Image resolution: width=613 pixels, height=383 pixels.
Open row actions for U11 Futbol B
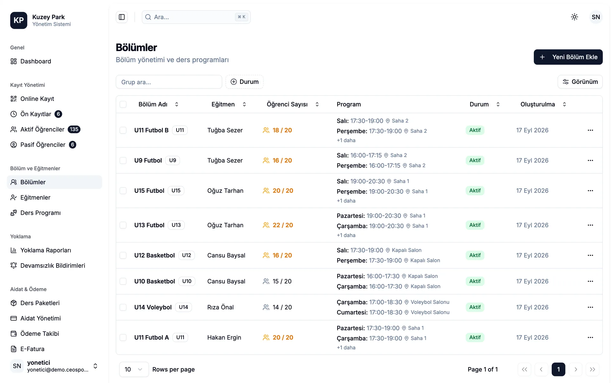pyautogui.click(x=590, y=130)
